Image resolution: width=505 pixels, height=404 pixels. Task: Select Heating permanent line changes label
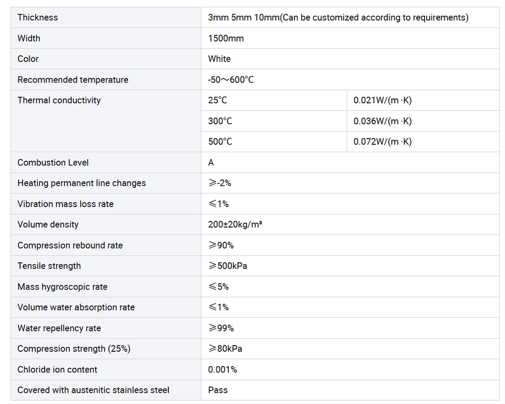coord(82,183)
